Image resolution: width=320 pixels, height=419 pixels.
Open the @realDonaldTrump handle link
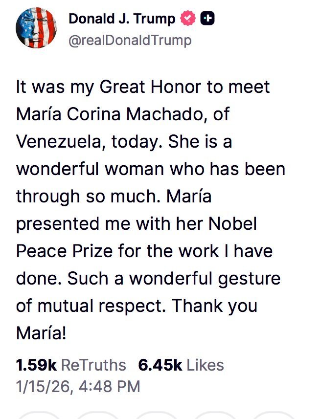pos(130,40)
